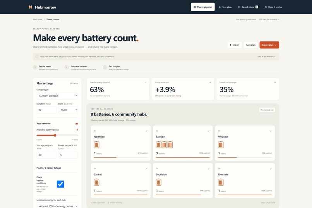Click the battery icon in the Southside card
Image resolution: width=312 pixels, height=208 pixels.
click(x=159, y=182)
